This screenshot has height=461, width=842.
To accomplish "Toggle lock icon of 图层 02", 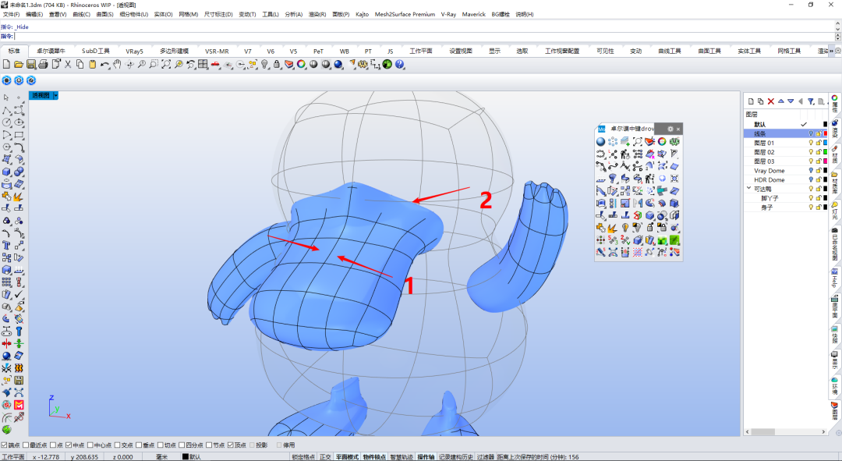I will (x=819, y=152).
